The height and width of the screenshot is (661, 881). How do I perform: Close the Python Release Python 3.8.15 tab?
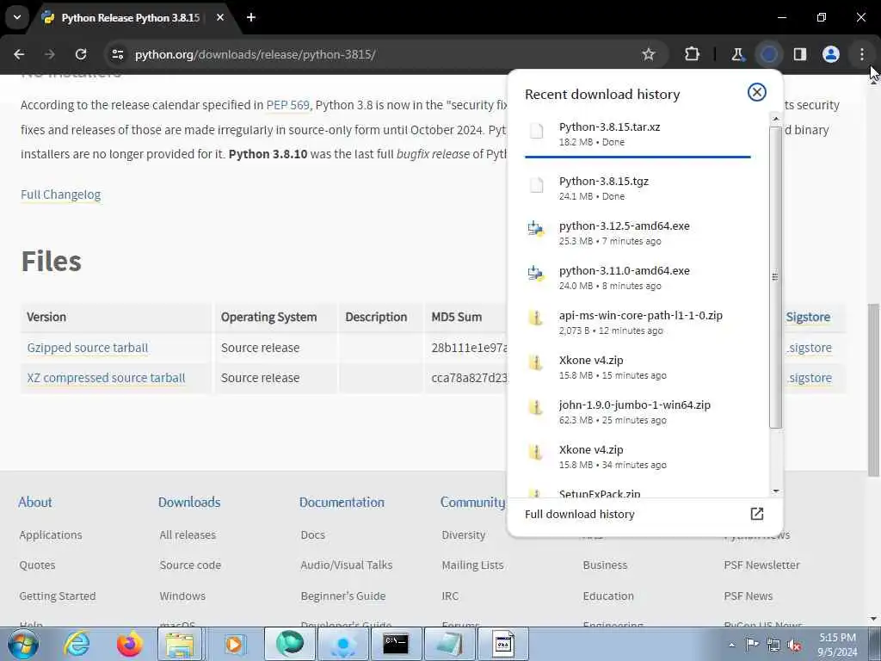(220, 17)
